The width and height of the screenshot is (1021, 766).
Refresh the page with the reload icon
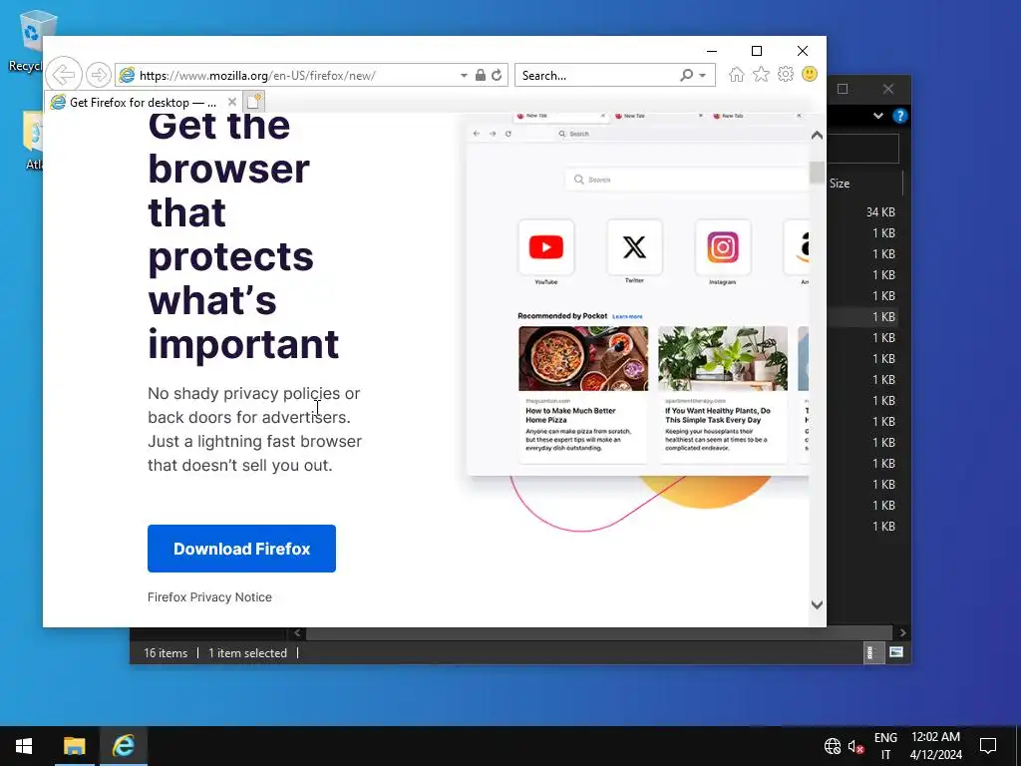click(497, 75)
